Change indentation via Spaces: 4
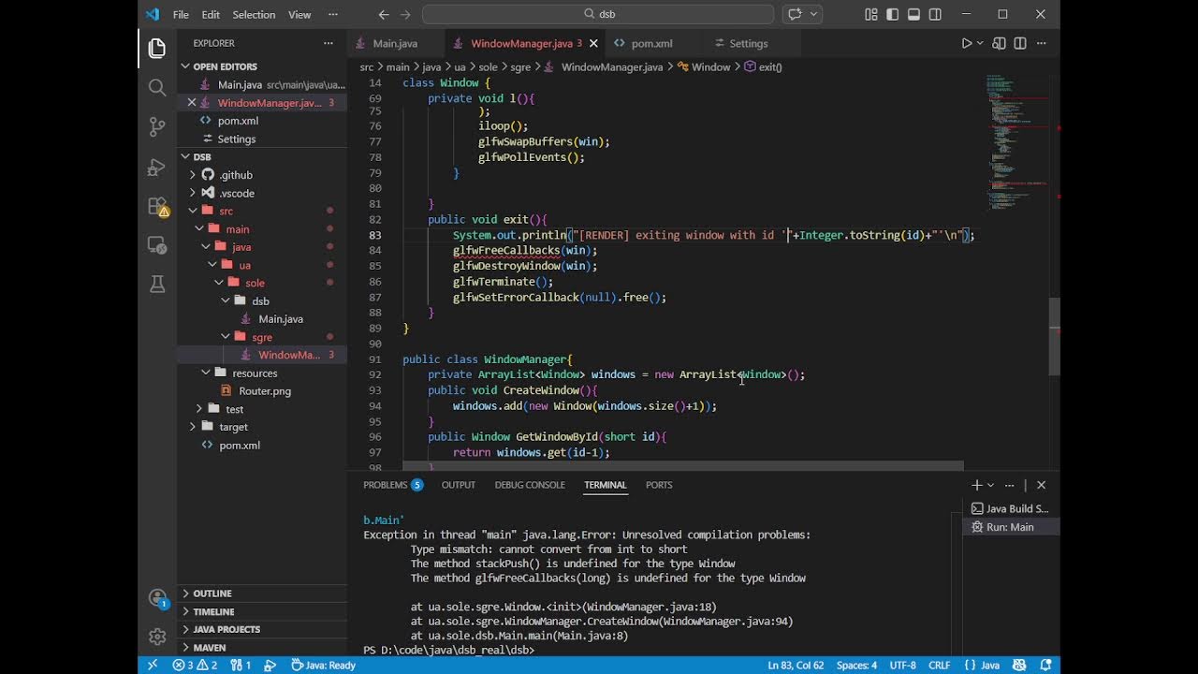1198x674 pixels. [856, 665]
